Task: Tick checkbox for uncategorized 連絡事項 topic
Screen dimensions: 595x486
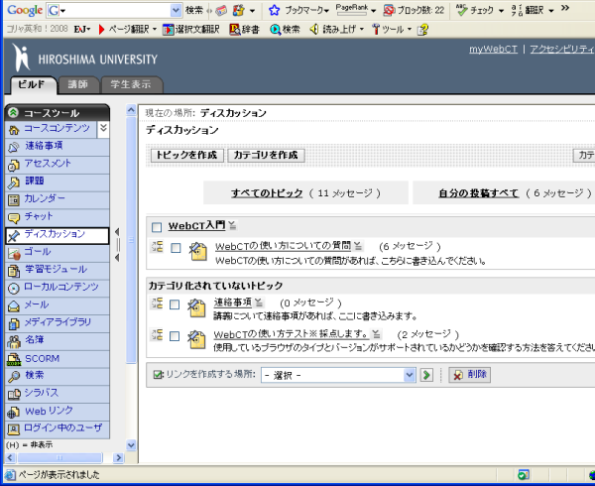Action: (x=175, y=304)
